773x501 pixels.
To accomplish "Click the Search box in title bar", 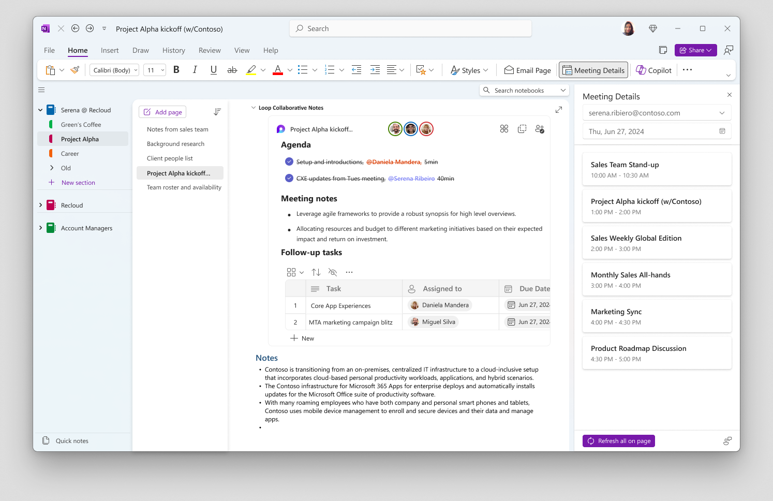I will click(x=411, y=28).
